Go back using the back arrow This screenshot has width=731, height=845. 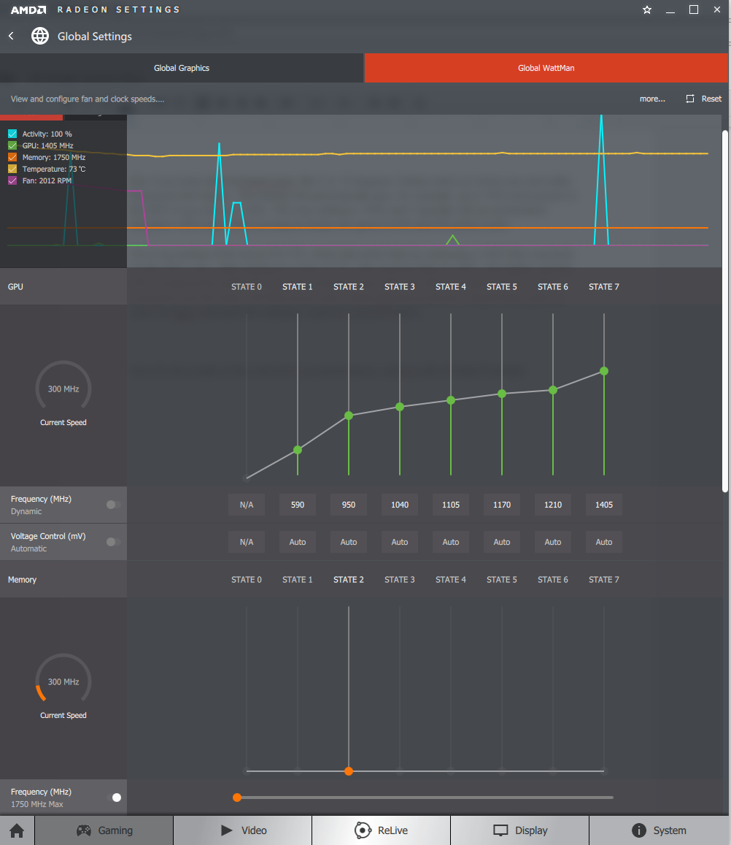pyautogui.click(x=11, y=36)
